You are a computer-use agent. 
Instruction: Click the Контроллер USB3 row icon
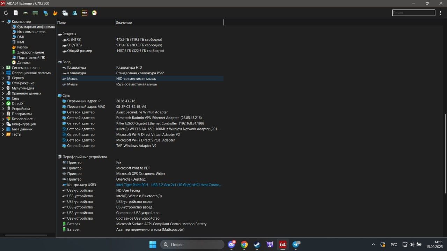point(64,185)
